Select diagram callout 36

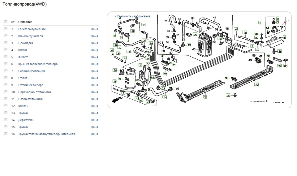point(280,51)
